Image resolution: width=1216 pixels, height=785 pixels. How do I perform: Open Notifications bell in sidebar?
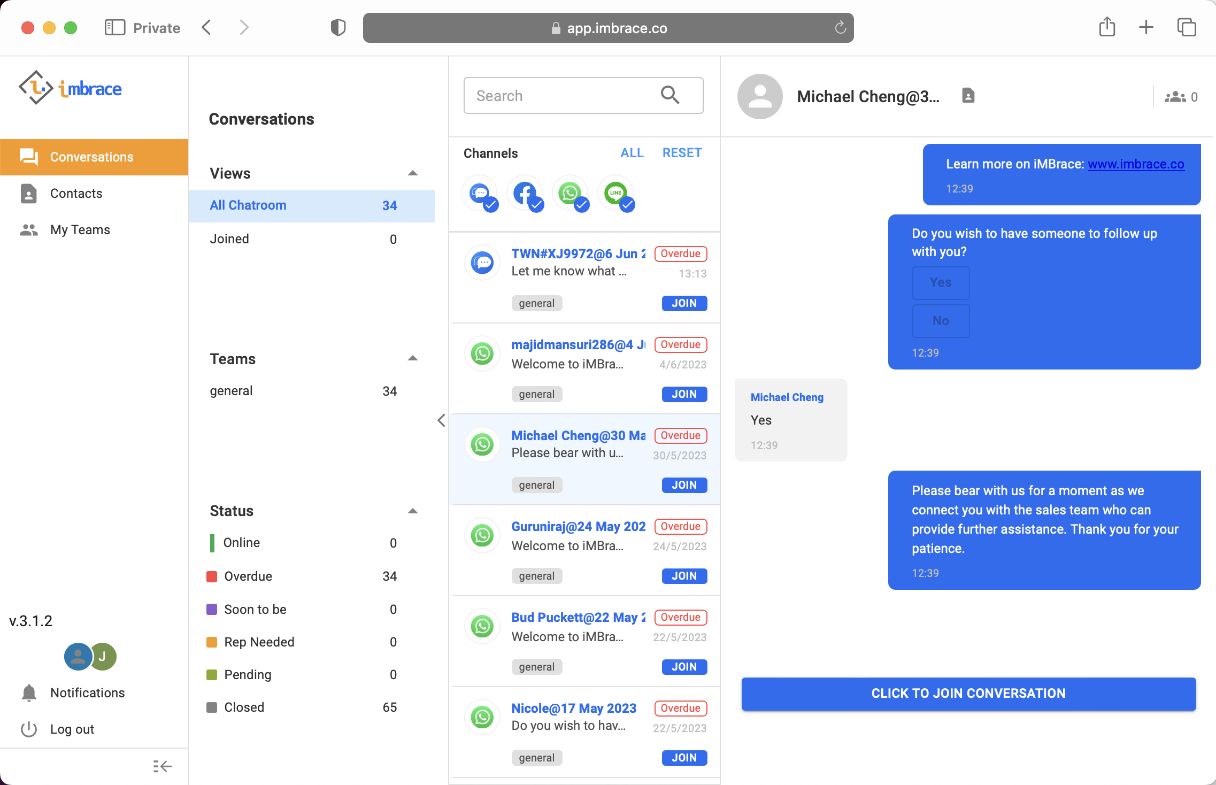[x=29, y=692]
